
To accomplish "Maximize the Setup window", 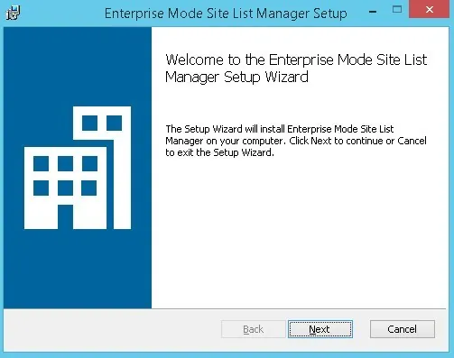I will (397, 10).
